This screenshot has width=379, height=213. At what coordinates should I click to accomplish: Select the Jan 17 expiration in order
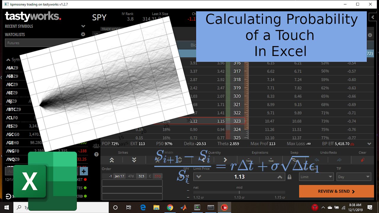[x=119, y=176]
